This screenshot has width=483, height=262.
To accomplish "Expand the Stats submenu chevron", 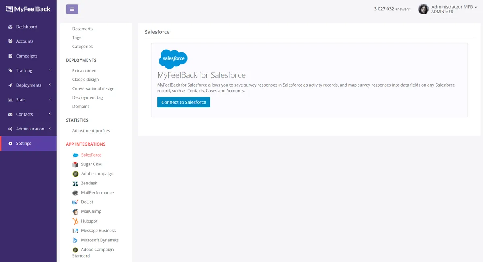I will click(50, 99).
